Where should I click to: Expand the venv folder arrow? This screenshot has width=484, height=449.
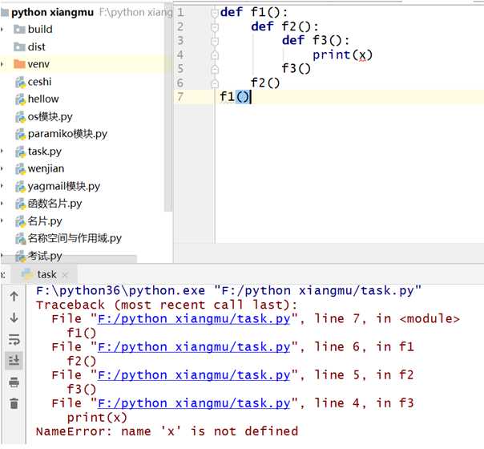tap(2, 64)
